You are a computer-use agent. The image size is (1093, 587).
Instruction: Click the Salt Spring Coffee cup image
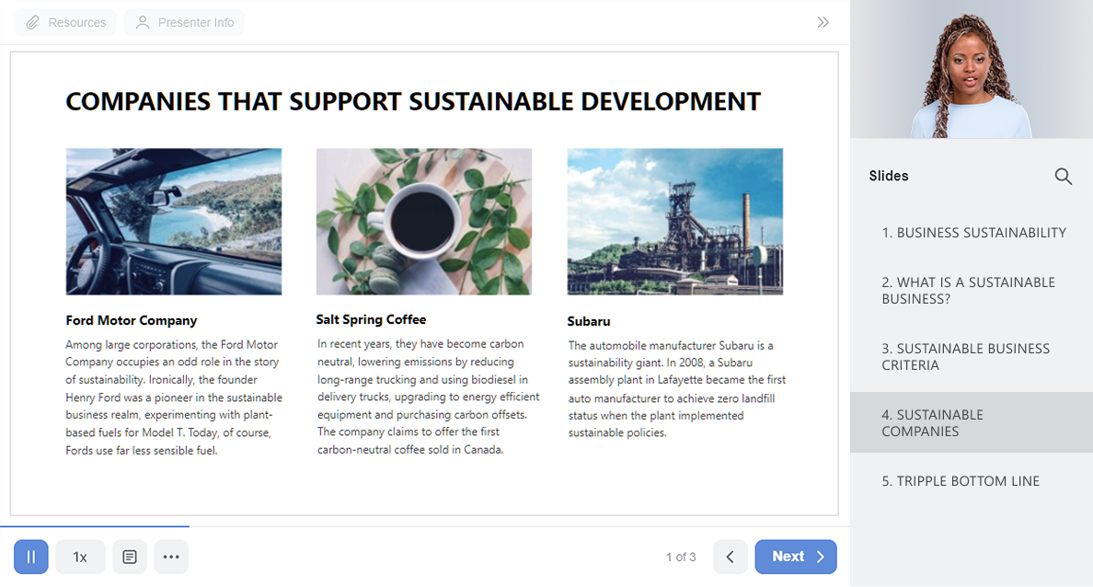click(423, 222)
